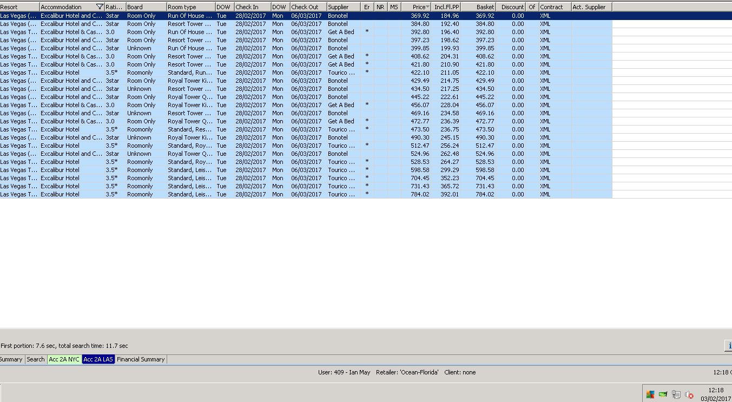The width and height of the screenshot is (732, 402).
Task: Select the cell showing 236.39
Action: [x=446, y=121]
